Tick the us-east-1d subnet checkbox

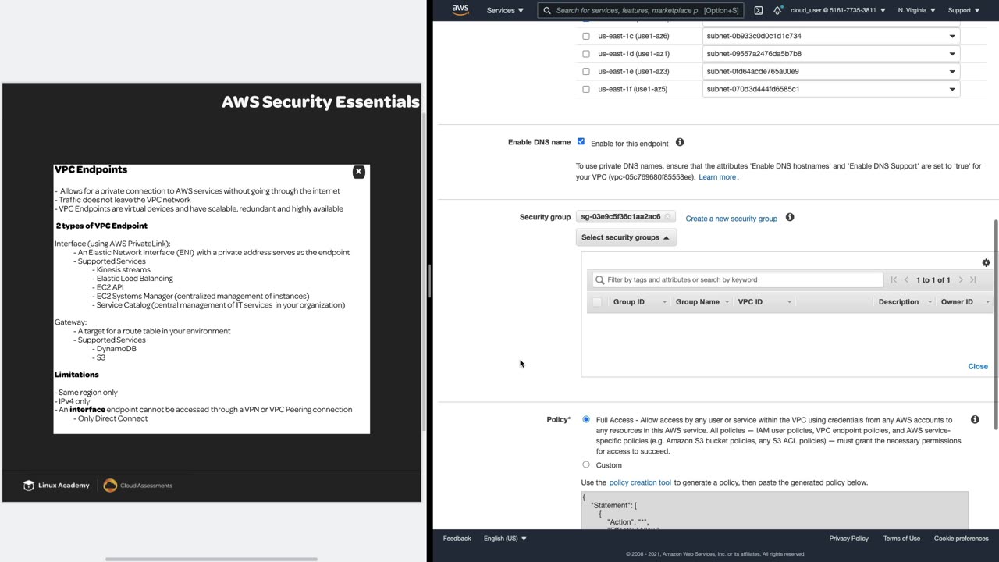[586, 53]
